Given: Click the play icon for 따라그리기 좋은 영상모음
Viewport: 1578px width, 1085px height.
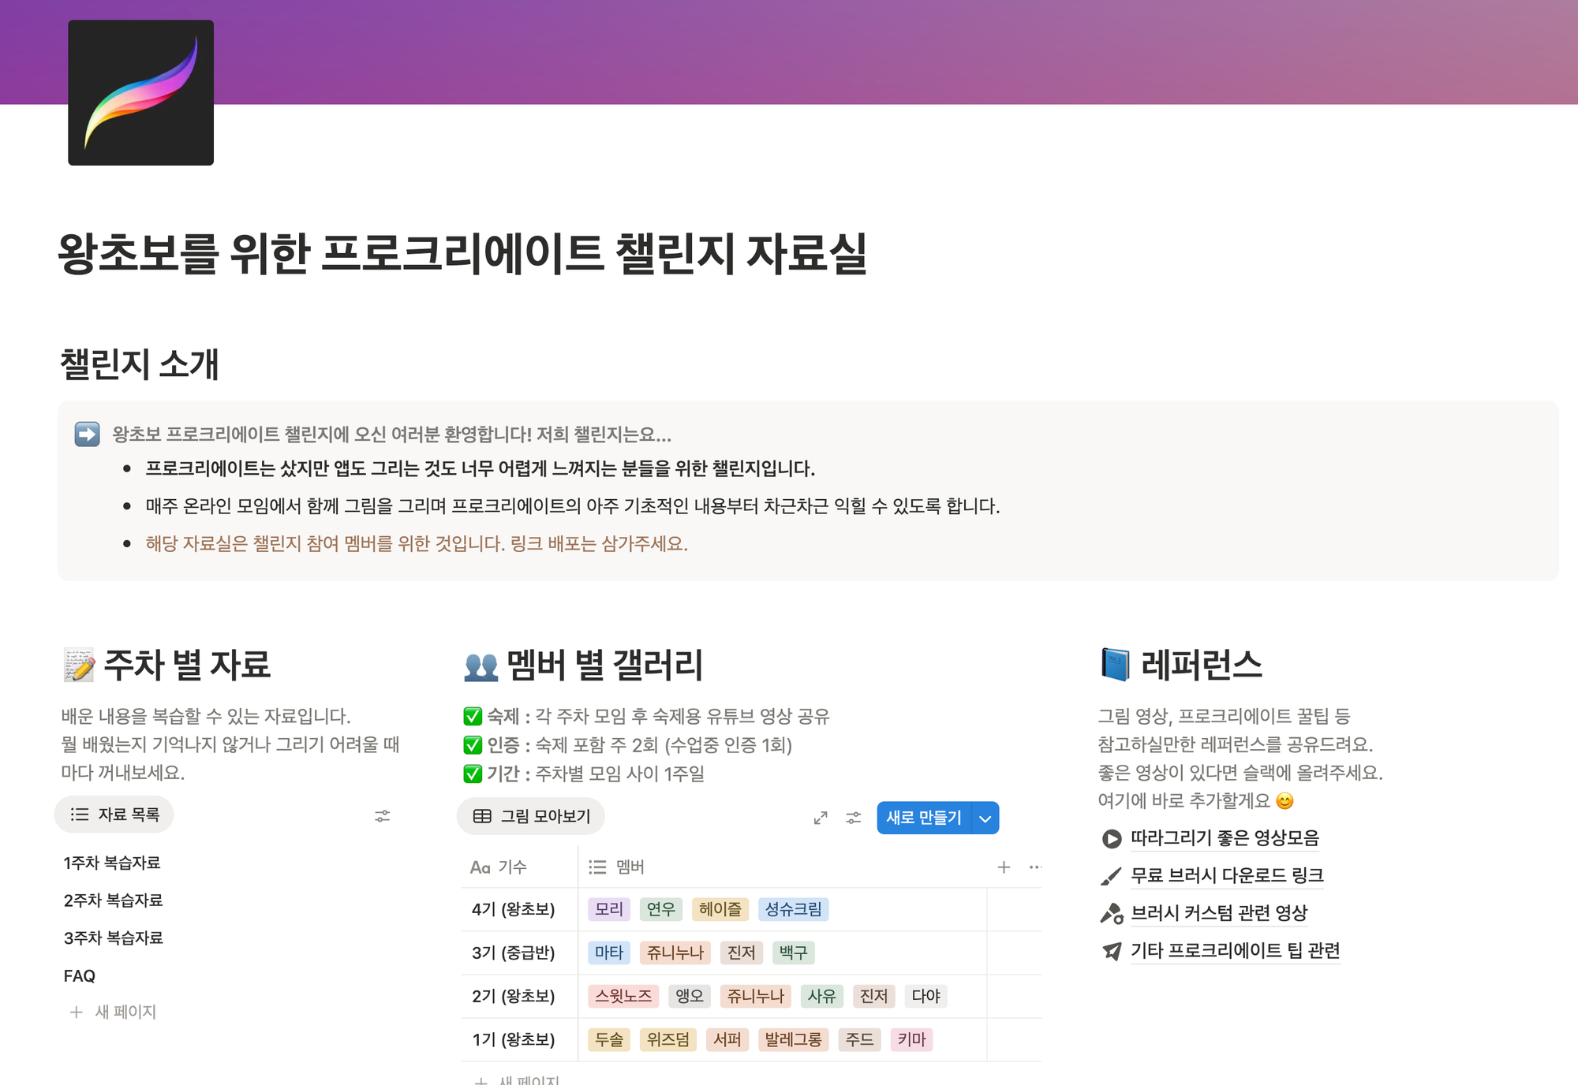Looking at the screenshot, I should click(x=1111, y=839).
